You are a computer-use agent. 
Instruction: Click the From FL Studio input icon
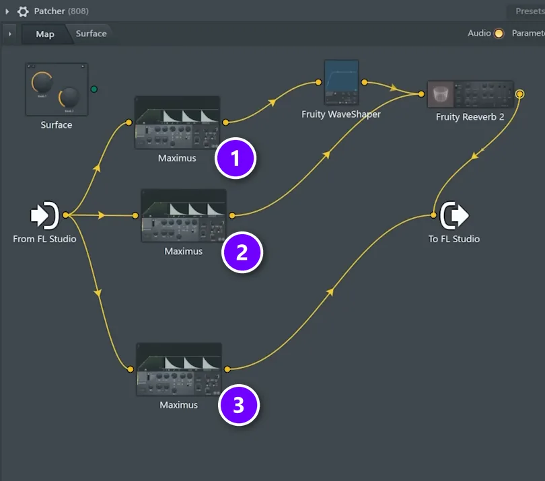45,215
